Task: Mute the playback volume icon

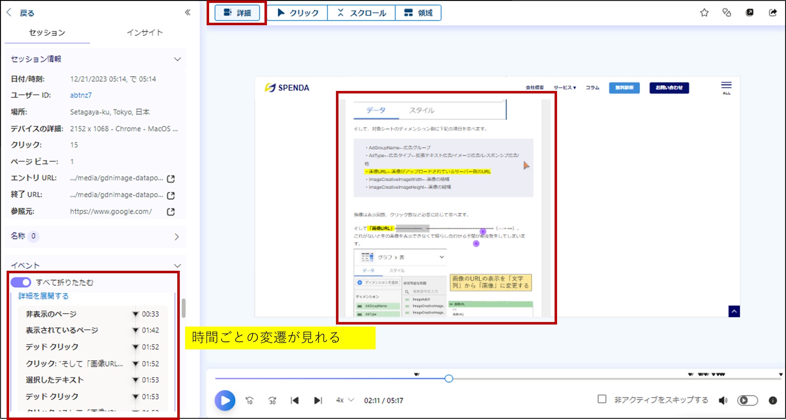Action: [723, 400]
